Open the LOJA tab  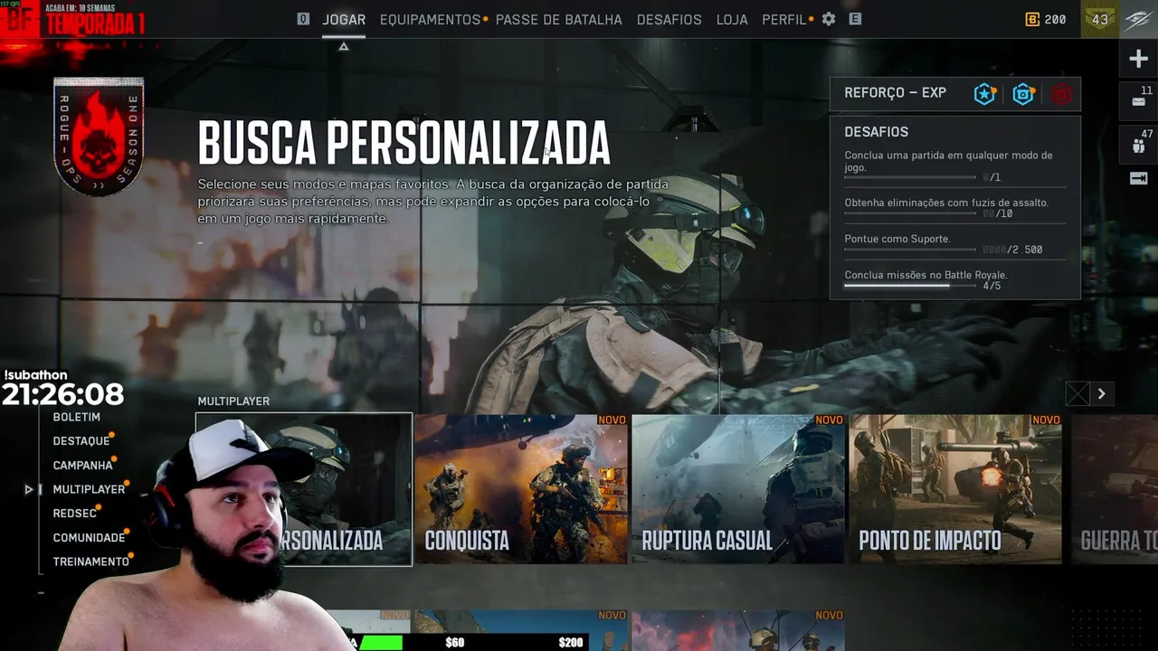(732, 19)
